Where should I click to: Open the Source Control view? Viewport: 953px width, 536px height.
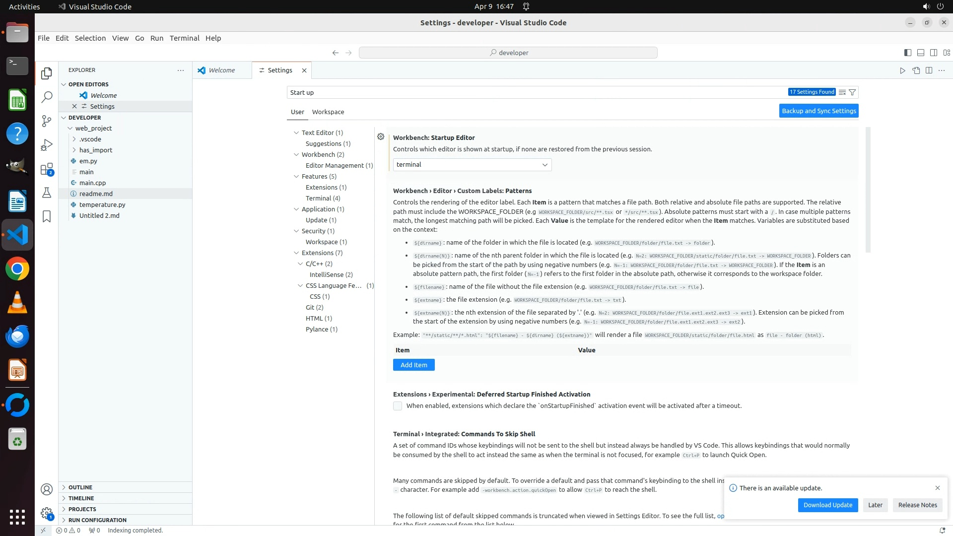pos(47,121)
